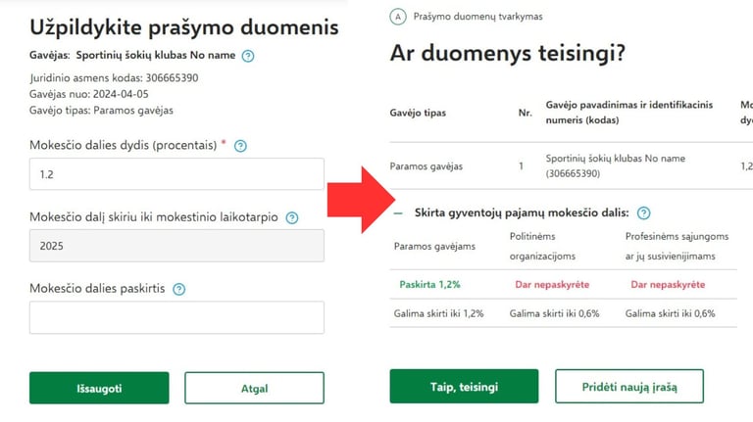753x422 pixels.
Task: Open help for Mokesčio dalies dydis
Action: [x=240, y=146]
